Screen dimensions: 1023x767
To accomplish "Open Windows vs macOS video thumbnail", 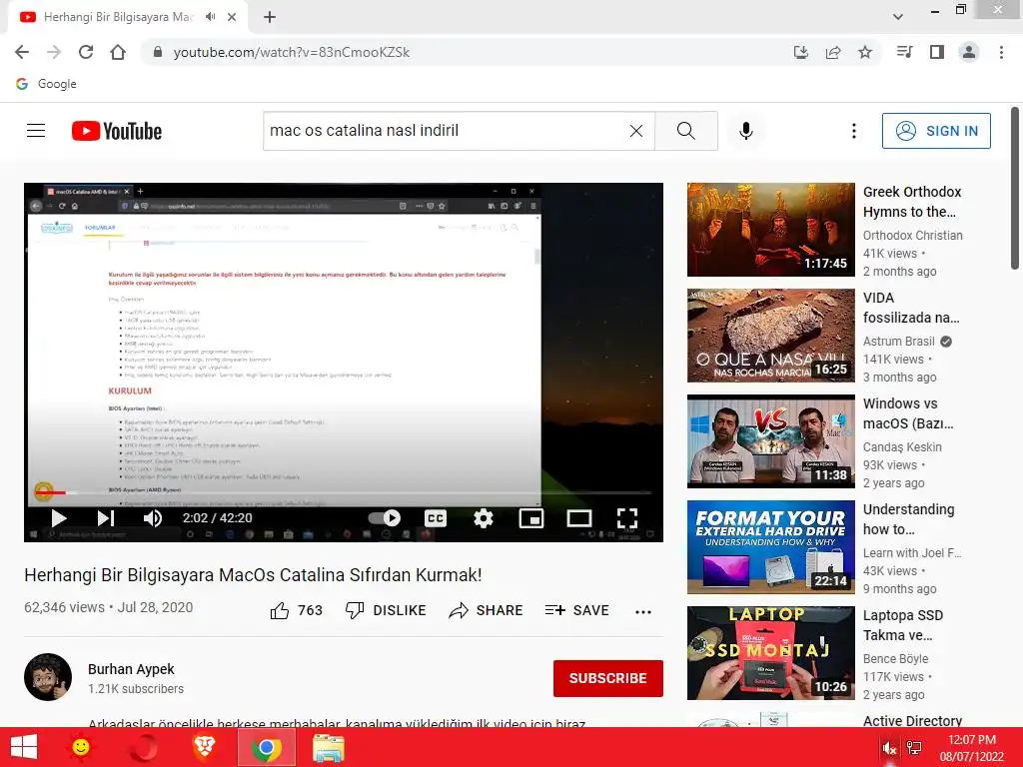I will click(x=770, y=440).
